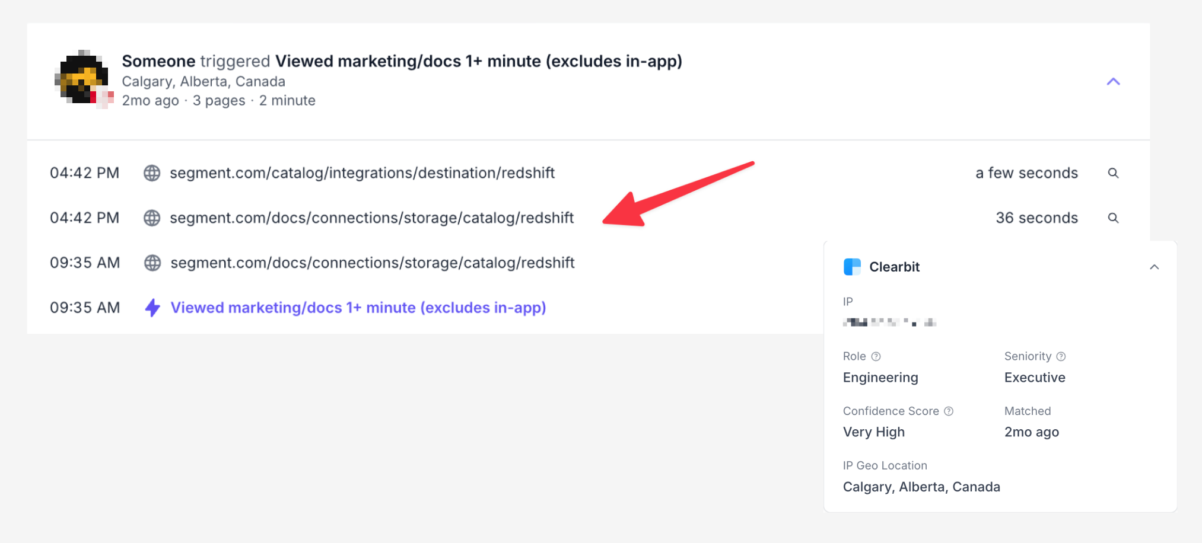Click the globe icon in the 09:35 AM row
The height and width of the screenshot is (543, 1202).
pyautogui.click(x=152, y=263)
